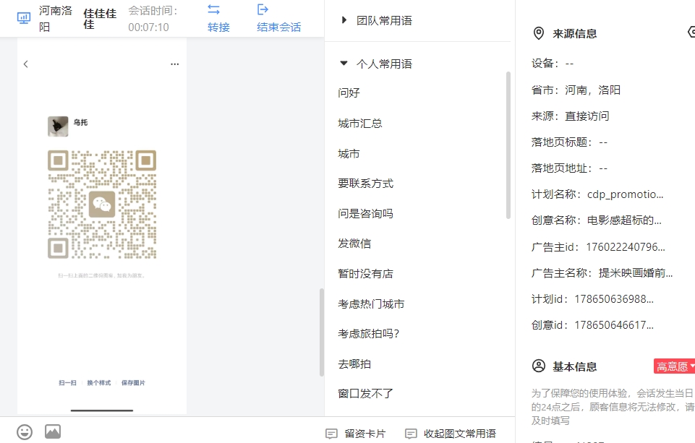Viewport: 695px width, 443px height.
Task: Select the 城市 quick phrase
Action: click(x=349, y=154)
